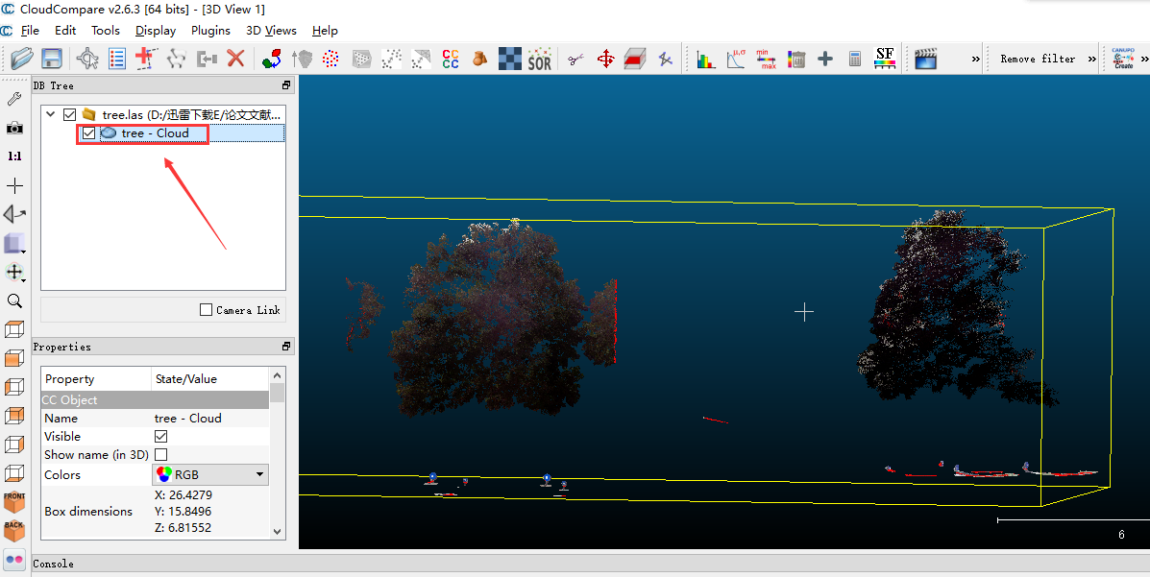Click the magnifier zoom icon in left sidebar
Image resolution: width=1150 pixels, height=577 pixels.
(14, 301)
